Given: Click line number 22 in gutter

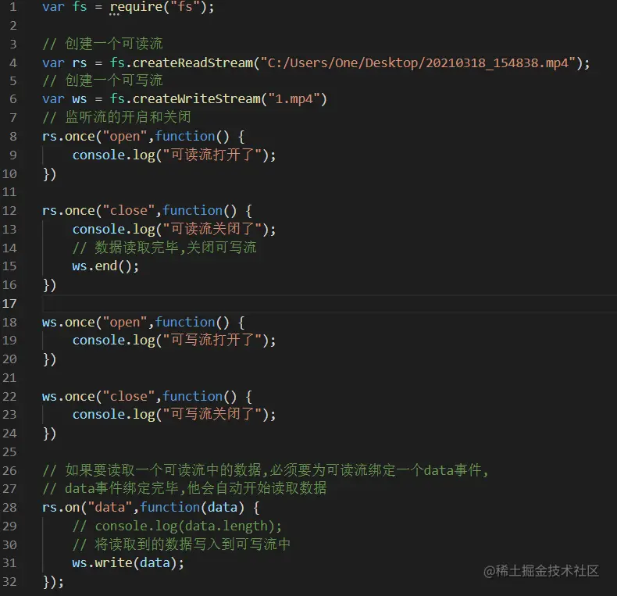Looking at the screenshot, I should [9, 396].
